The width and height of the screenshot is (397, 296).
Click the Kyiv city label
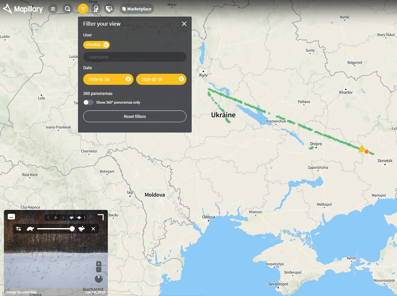pos(203,75)
